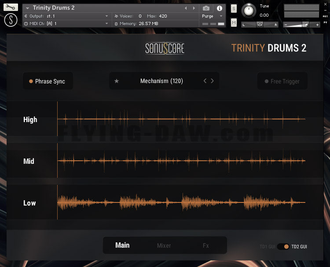This screenshot has height=267, width=330.
Task: Enable Free Trigger mode
Action: pos(282,81)
